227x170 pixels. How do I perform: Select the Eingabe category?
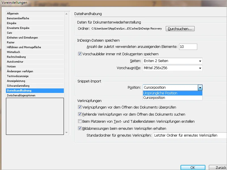pyautogui.click(x=35, y=23)
